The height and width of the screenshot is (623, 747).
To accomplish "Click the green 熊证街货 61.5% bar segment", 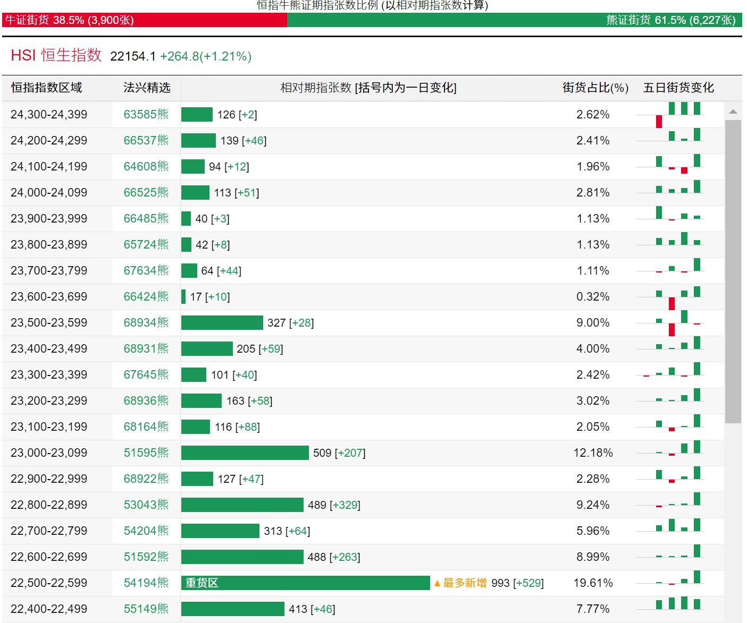I will click(x=514, y=20).
